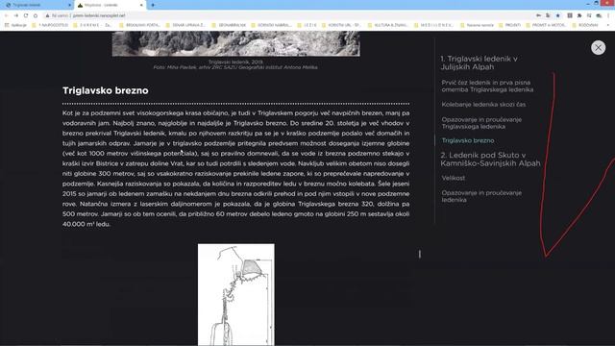The height and width of the screenshot is (346, 615).
Task: Open the 'BRSKALNIKI' bookmark folder
Action: [x=139, y=25]
